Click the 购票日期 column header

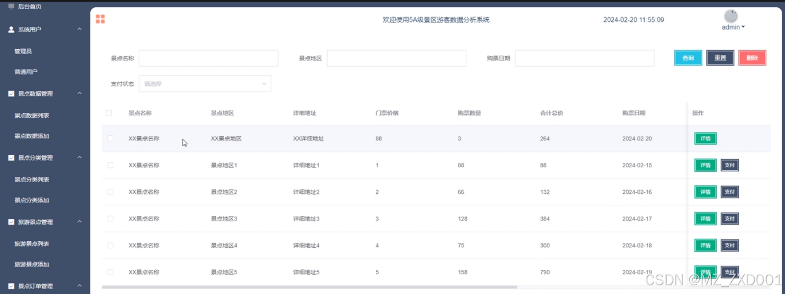(634, 113)
